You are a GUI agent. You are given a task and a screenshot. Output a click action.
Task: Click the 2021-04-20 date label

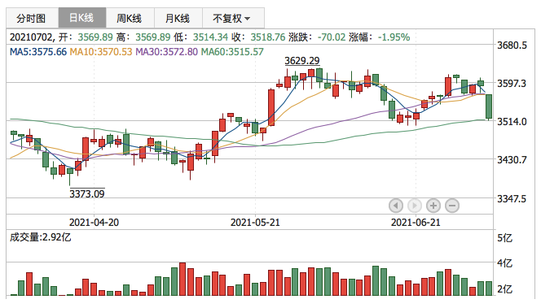pyautogui.click(x=94, y=223)
